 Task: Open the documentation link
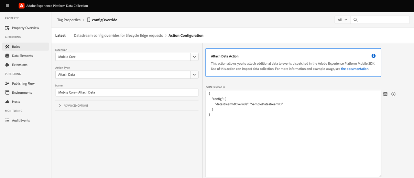pyautogui.click(x=354, y=69)
